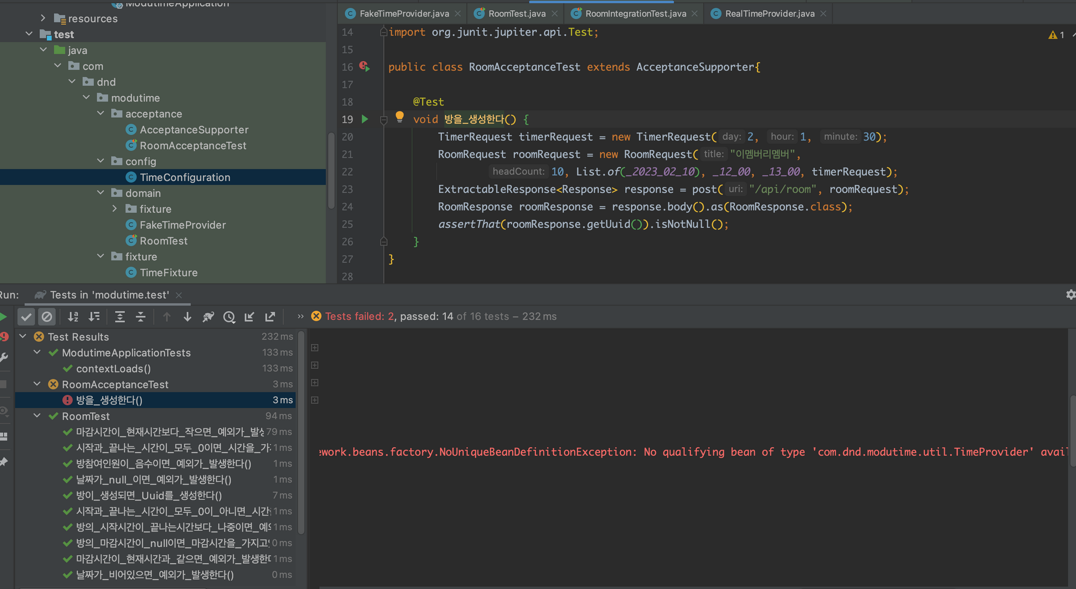Collapse all test result nodes

click(x=140, y=317)
